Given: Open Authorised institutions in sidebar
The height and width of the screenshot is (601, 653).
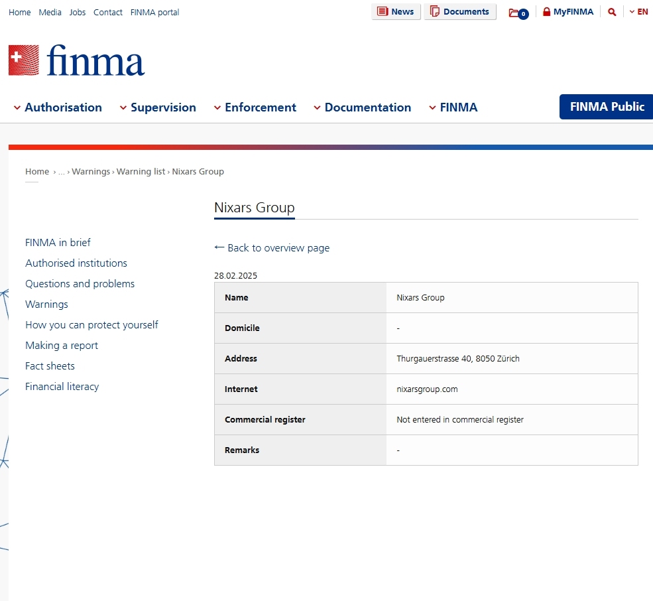Looking at the screenshot, I should click(76, 263).
